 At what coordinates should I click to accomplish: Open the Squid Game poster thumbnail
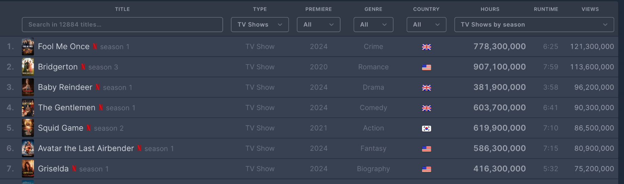coord(28,128)
